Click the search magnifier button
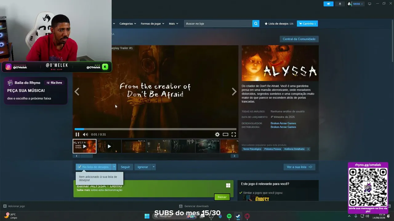The width and height of the screenshot is (394, 221). click(256, 24)
